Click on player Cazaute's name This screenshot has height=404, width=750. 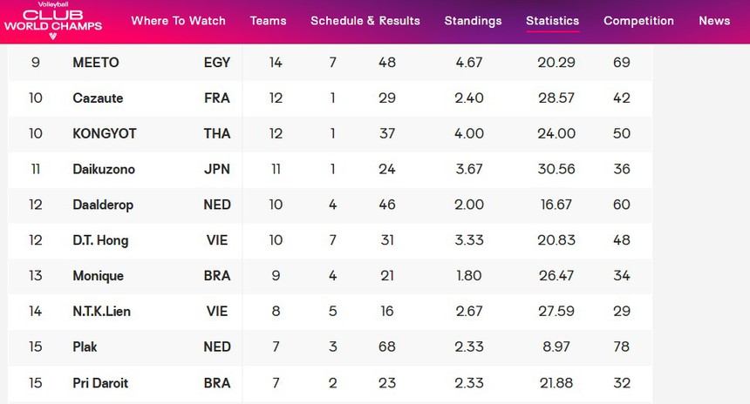tap(98, 98)
